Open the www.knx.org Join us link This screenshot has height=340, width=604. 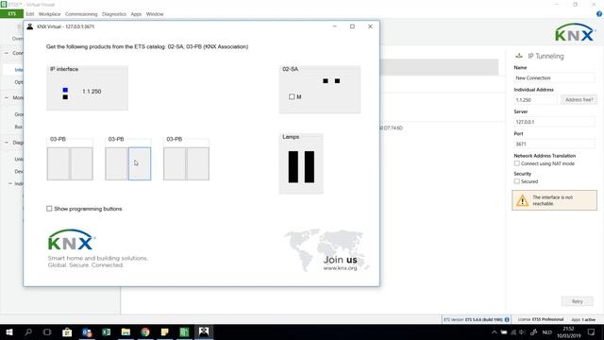coord(340,268)
